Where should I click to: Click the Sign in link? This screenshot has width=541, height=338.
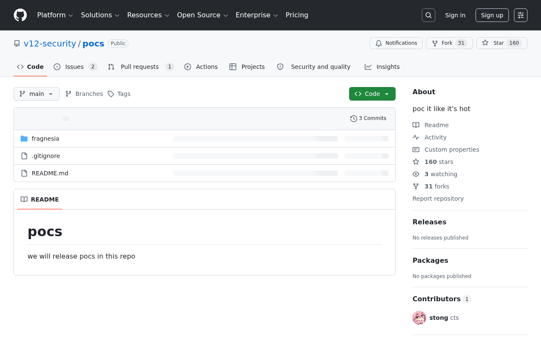(x=455, y=15)
